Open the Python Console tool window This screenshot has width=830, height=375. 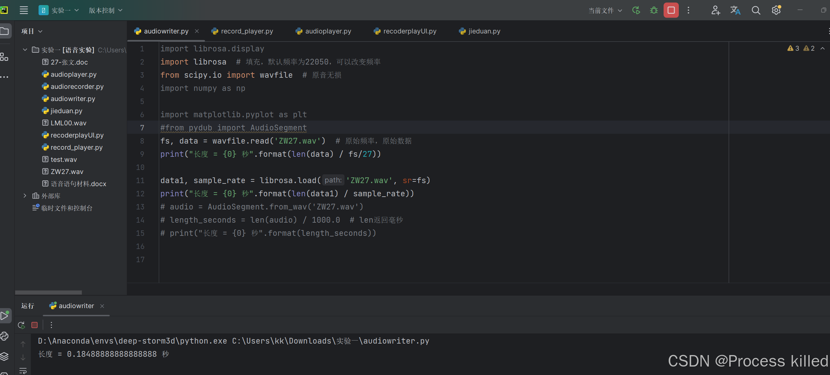click(x=4, y=336)
